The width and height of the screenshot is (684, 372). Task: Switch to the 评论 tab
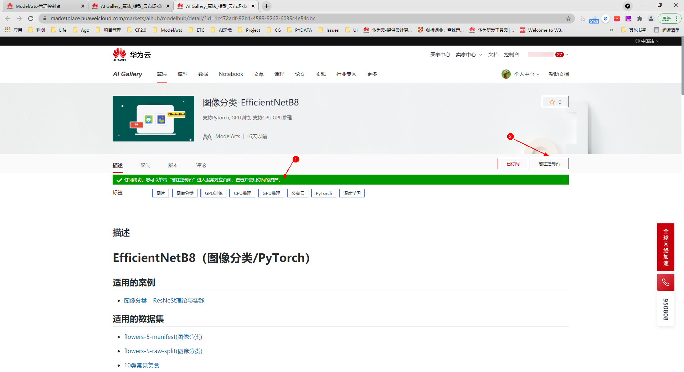pyautogui.click(x=201, y=165)
